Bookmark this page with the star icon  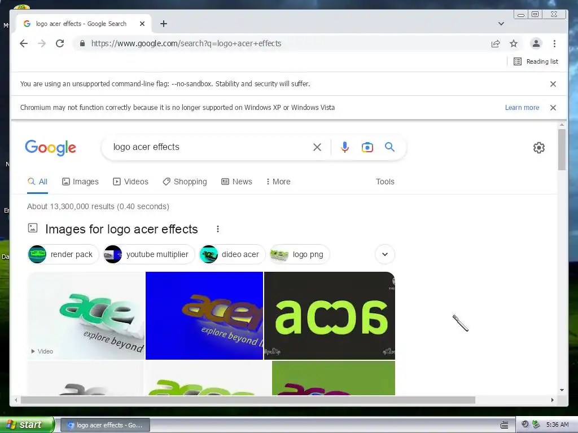[x=514, y=44]
